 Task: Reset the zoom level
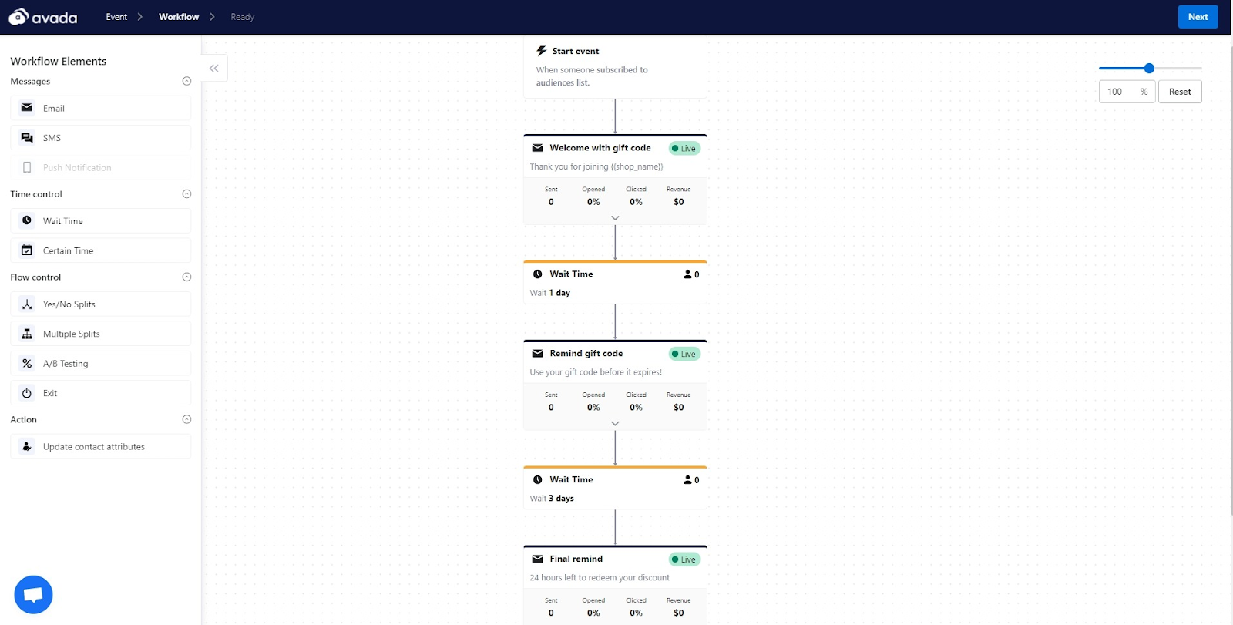coord(1180,92)
